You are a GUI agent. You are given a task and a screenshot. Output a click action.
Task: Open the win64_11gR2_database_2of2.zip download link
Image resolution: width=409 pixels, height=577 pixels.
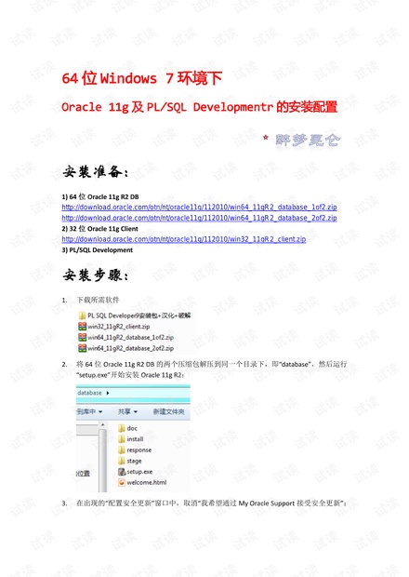[x=199, y=218]
